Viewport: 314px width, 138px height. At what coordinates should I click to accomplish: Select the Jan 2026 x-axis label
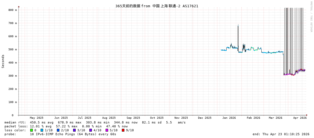(x=229, y=118)
